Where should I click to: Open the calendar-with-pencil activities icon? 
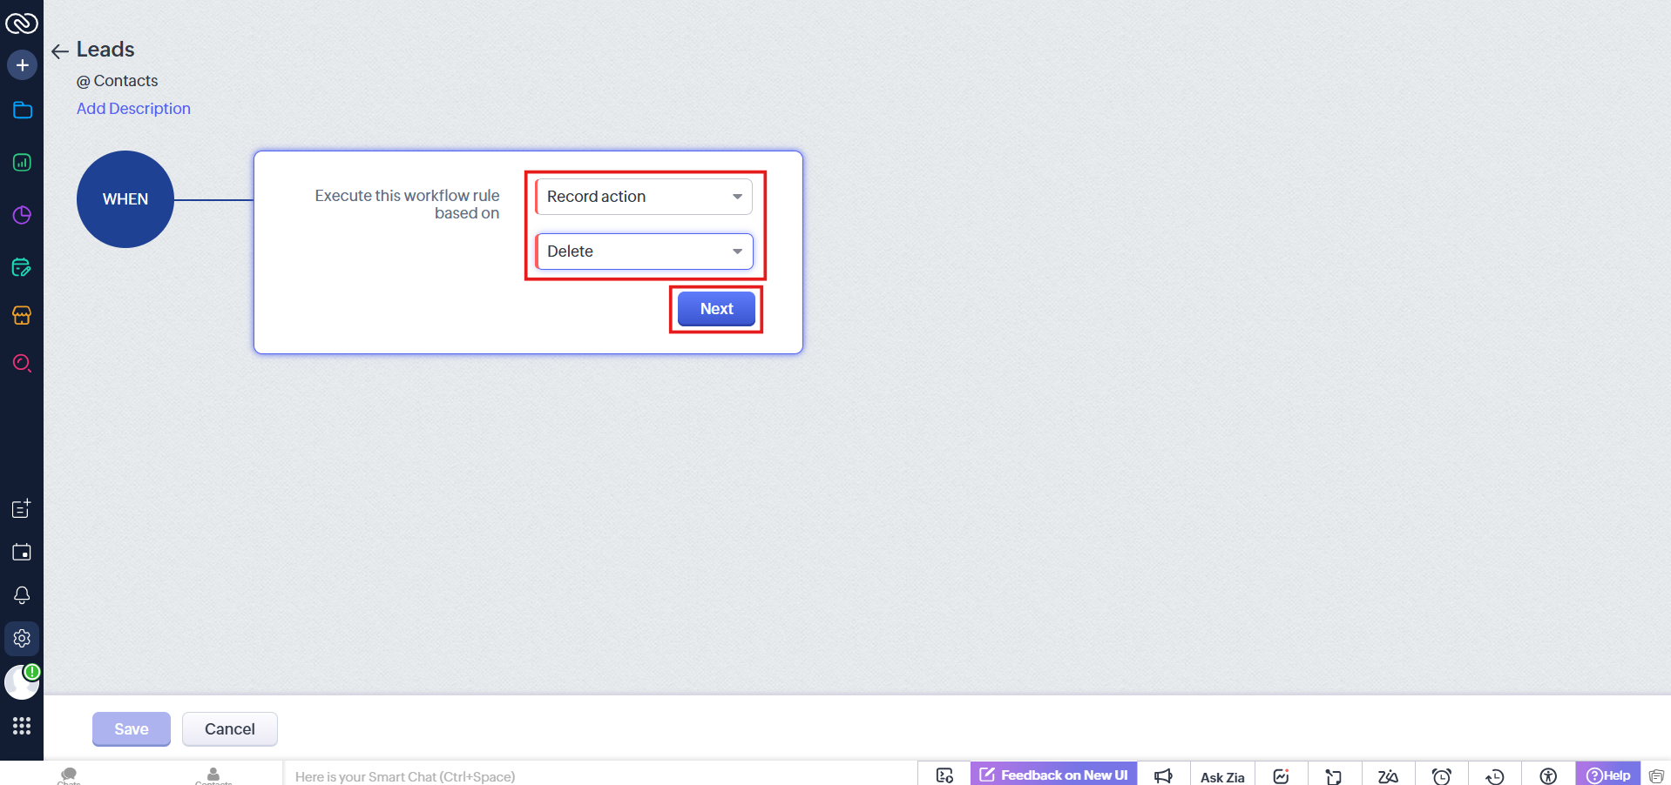point(22,267)
